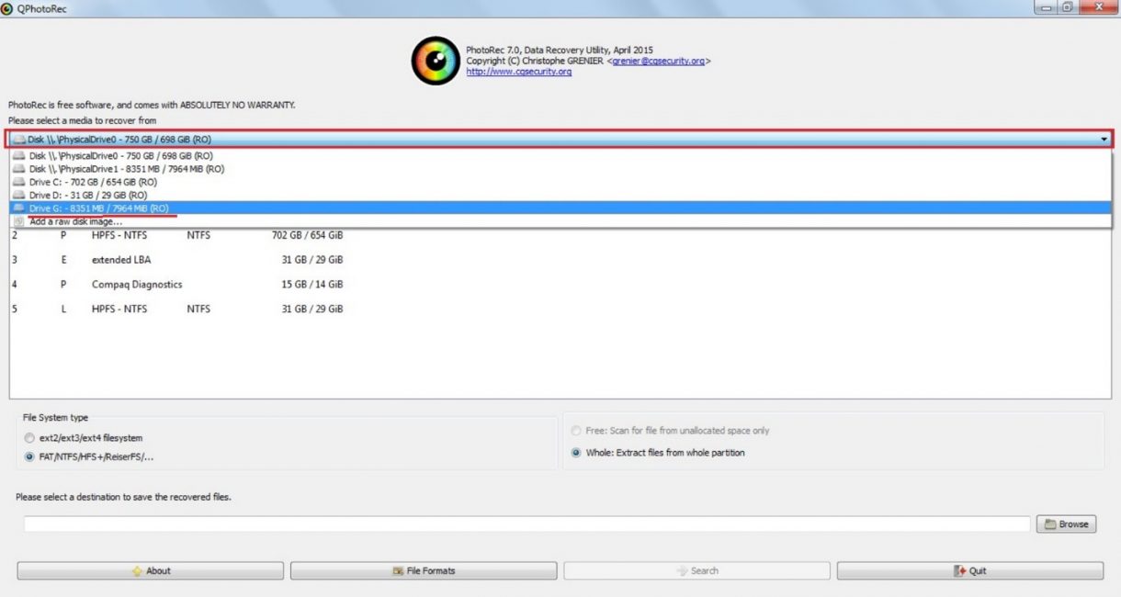Select partition row 2 HPFS - NTFS 702 GB
This screenshot has height=597, width=1121.
click(560, 235)
